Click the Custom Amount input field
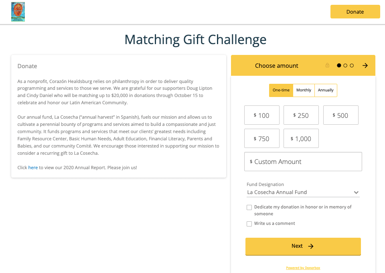Image resolution: width=385 pixels, height=273 pixels. pos(303,162)
